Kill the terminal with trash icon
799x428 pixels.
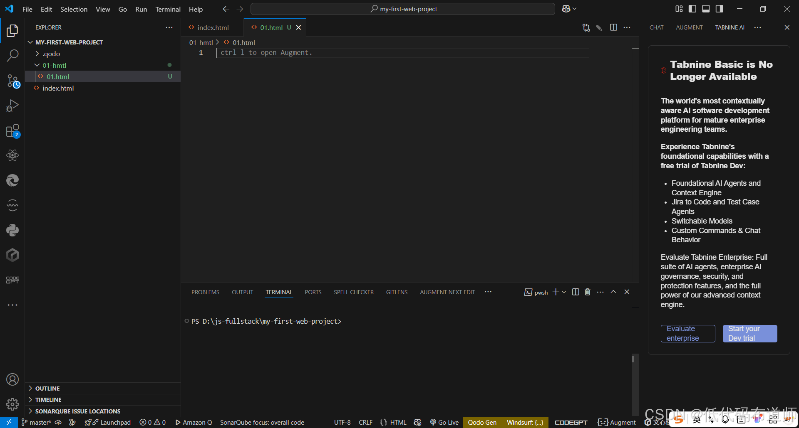pos(588,292)
